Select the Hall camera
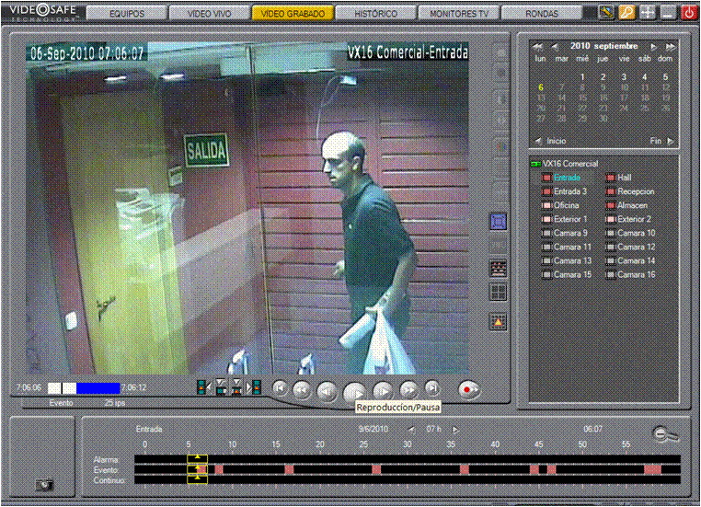Viewport: 701px width, 507px height. point(624,178)
